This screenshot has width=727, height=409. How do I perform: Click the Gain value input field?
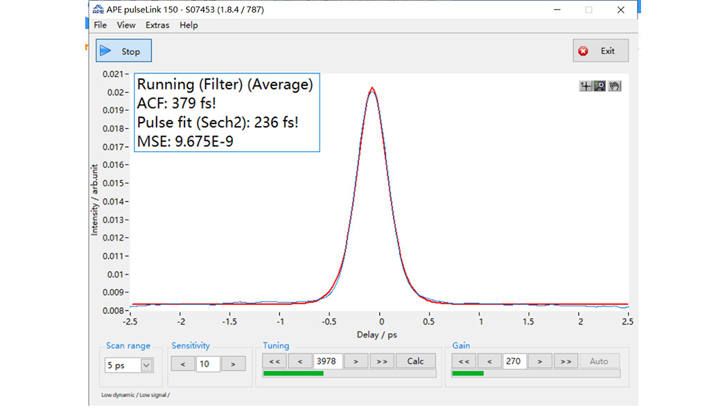click(514, 361)
